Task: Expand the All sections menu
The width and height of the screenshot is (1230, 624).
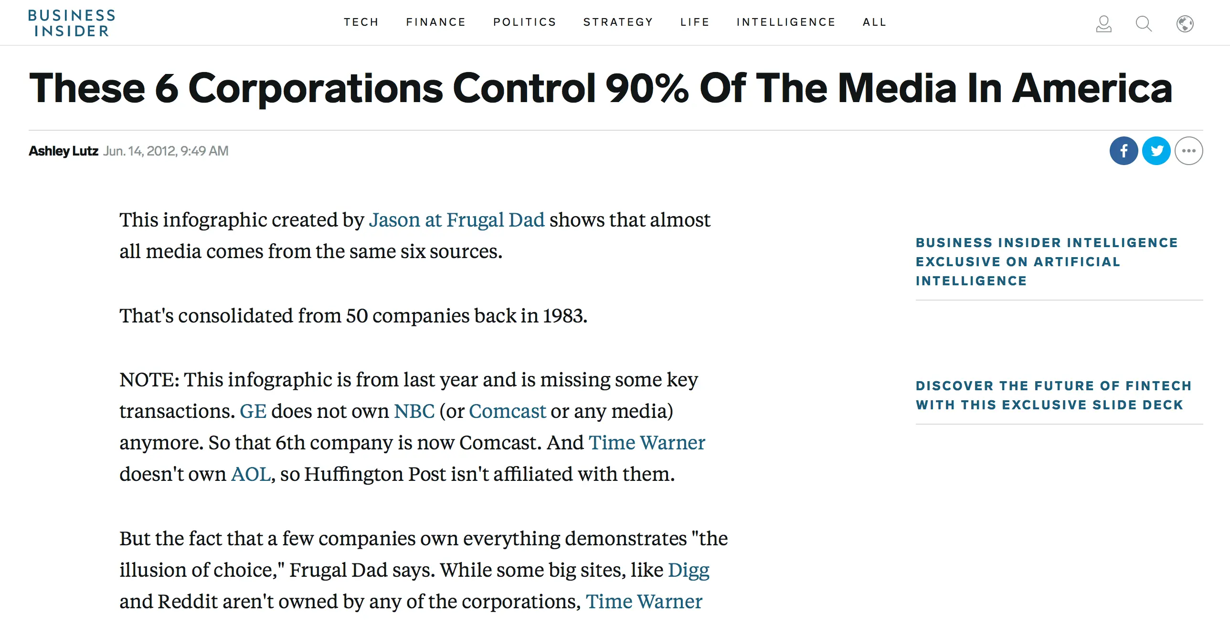Action: coord(875,22)
